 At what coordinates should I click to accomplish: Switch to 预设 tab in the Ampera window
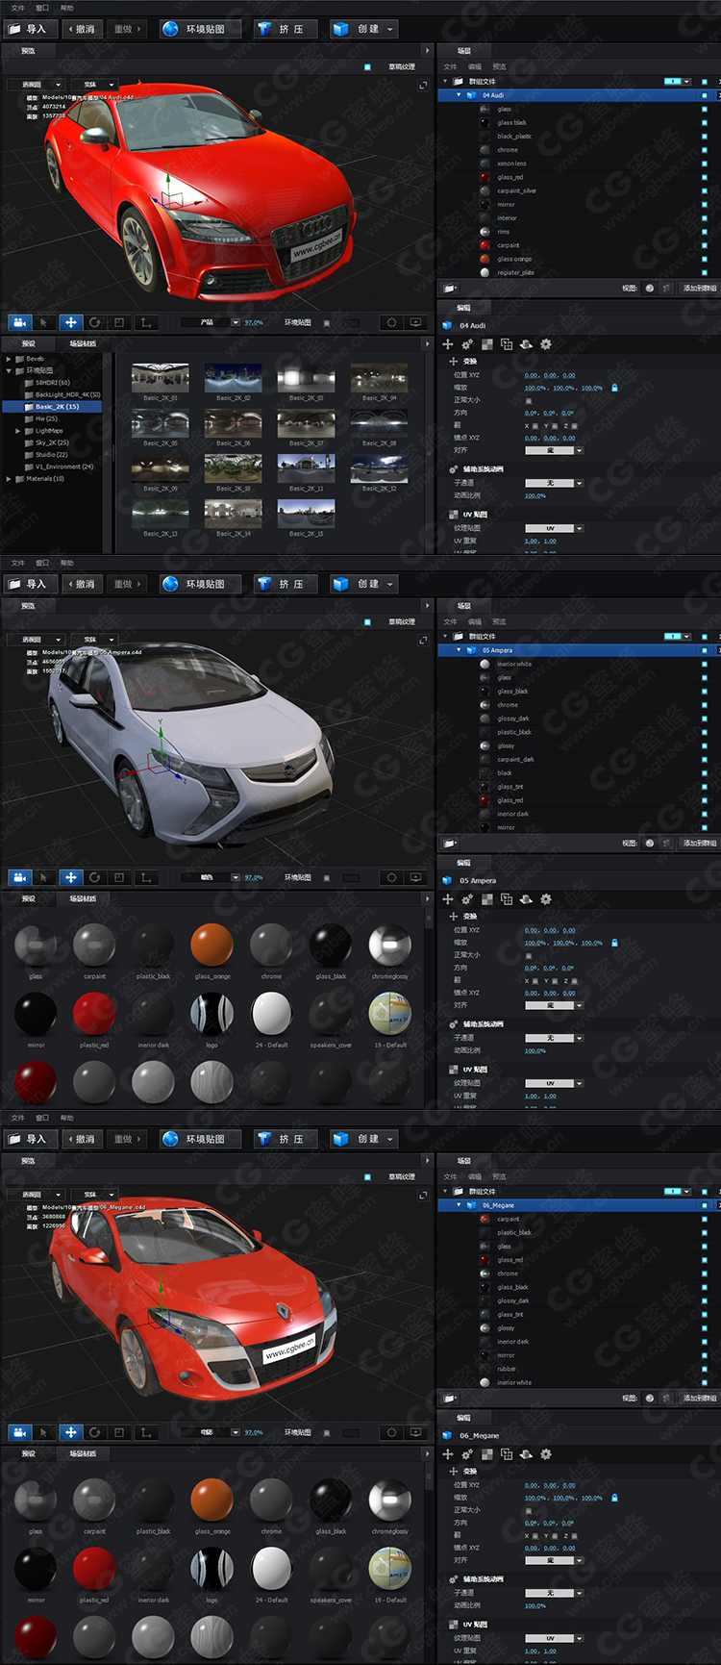click(x=28, y=898)
